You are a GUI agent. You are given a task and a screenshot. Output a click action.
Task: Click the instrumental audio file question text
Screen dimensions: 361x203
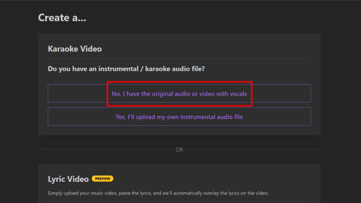tap(126, 69)
